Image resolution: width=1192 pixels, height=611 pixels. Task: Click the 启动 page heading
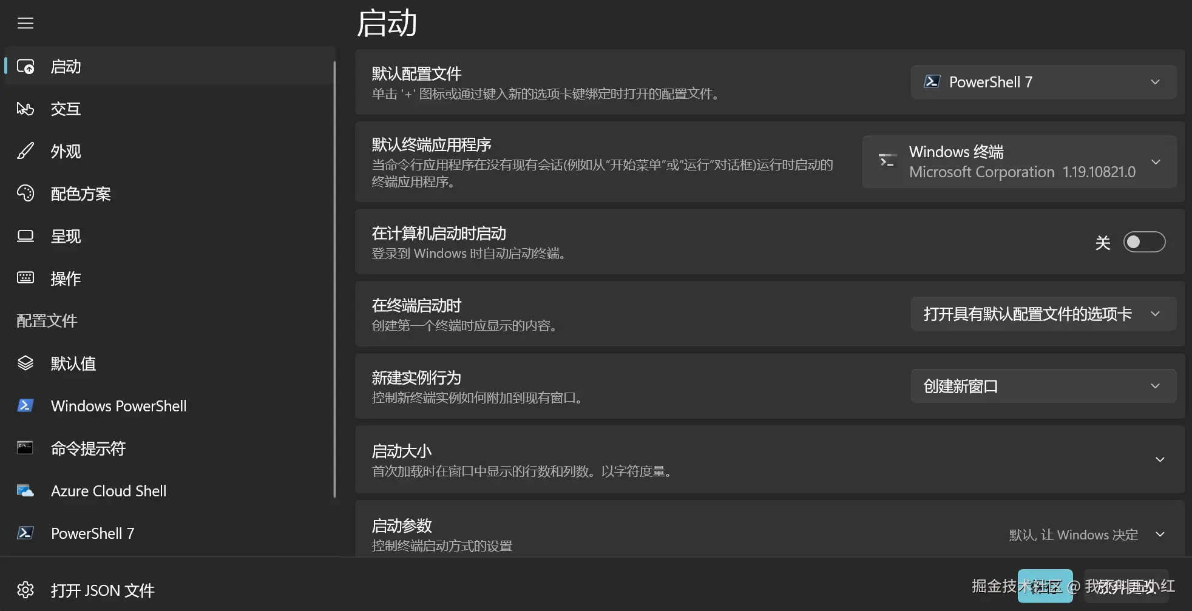coord(387,23)
